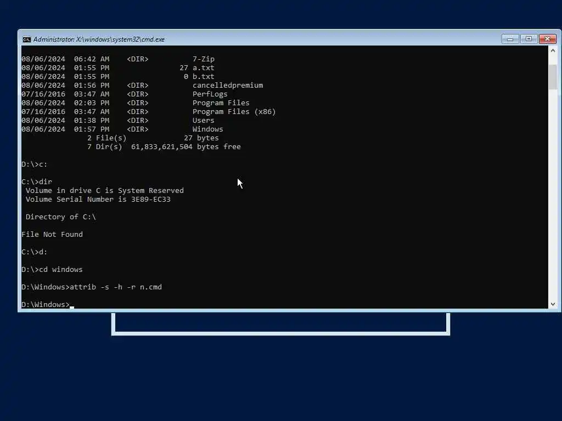Click the 'C:\>dir' command line
The width and height of the screenshot is (562, 421).
pyautogui.click(x=37, y=182)
